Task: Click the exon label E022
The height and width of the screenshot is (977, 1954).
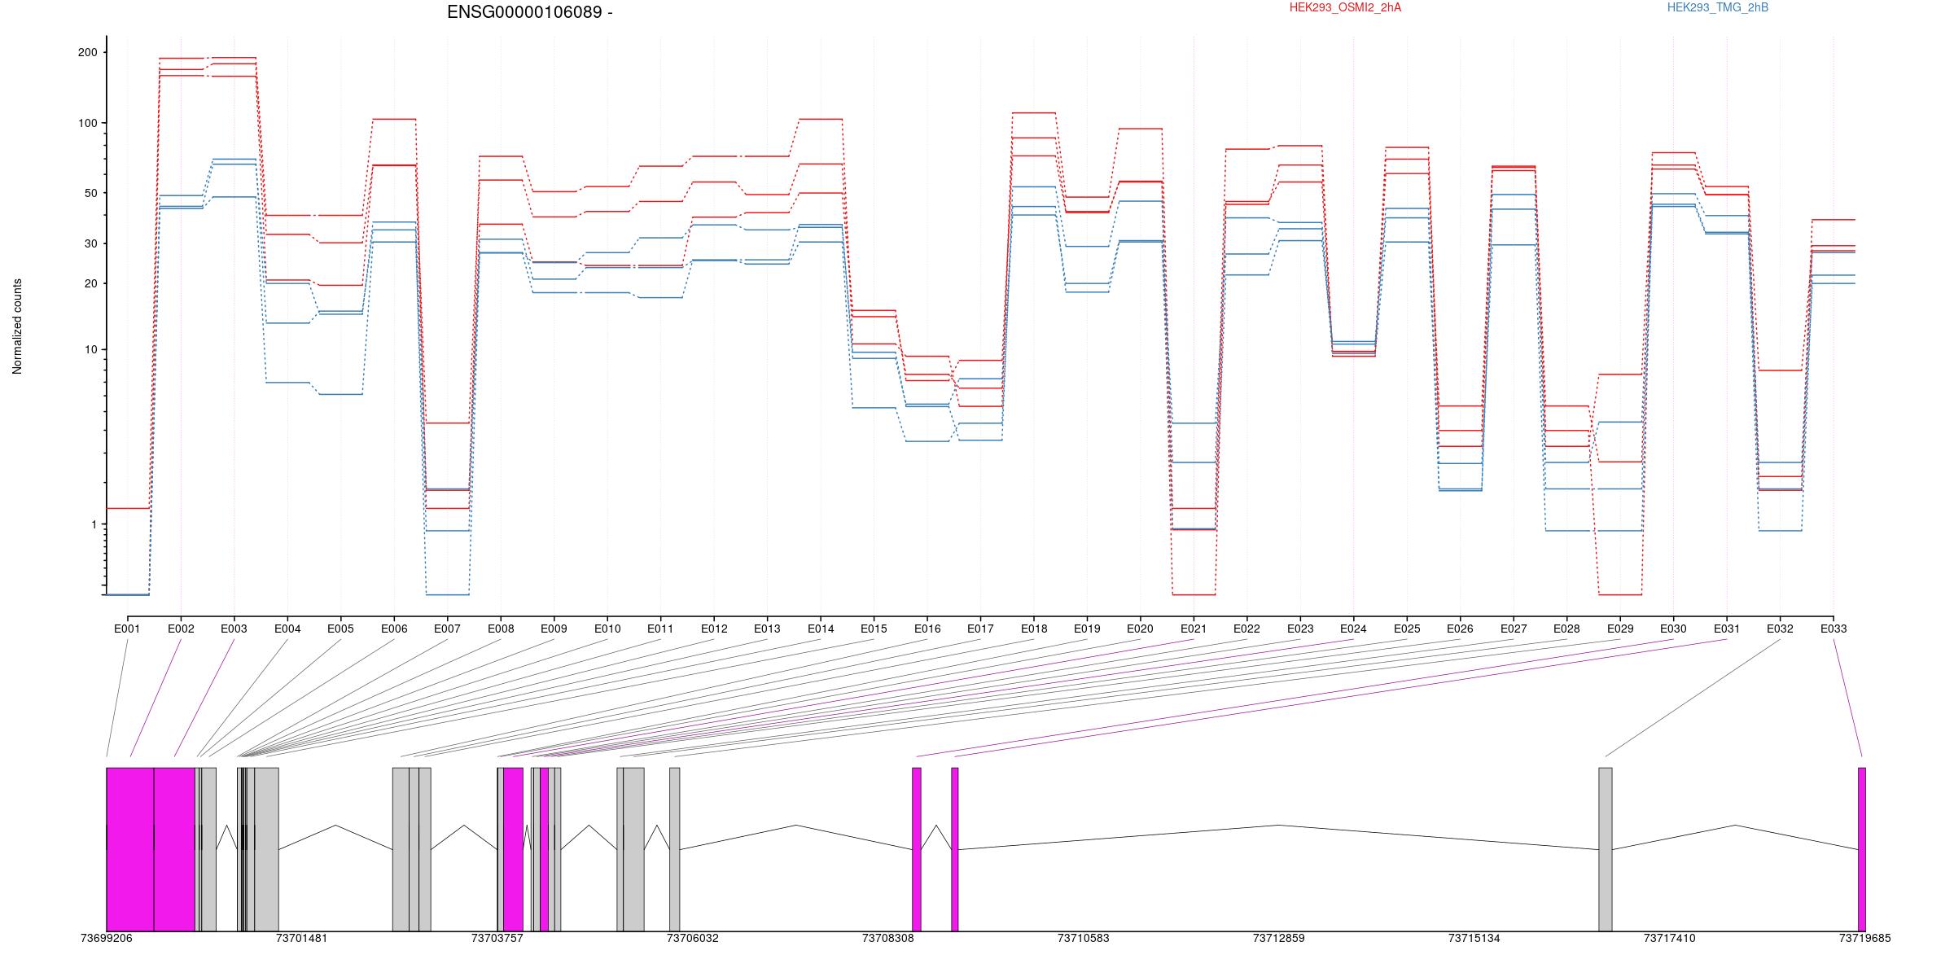Action: [x=1247, y=629]
